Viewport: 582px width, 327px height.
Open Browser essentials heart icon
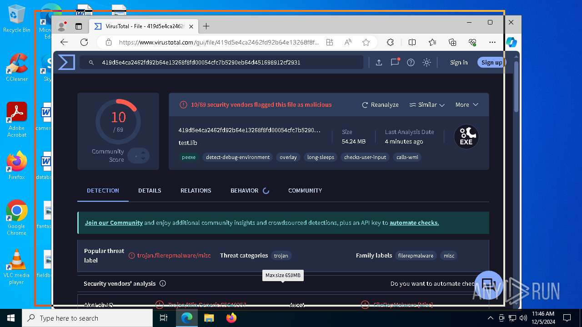pos(472,42)
